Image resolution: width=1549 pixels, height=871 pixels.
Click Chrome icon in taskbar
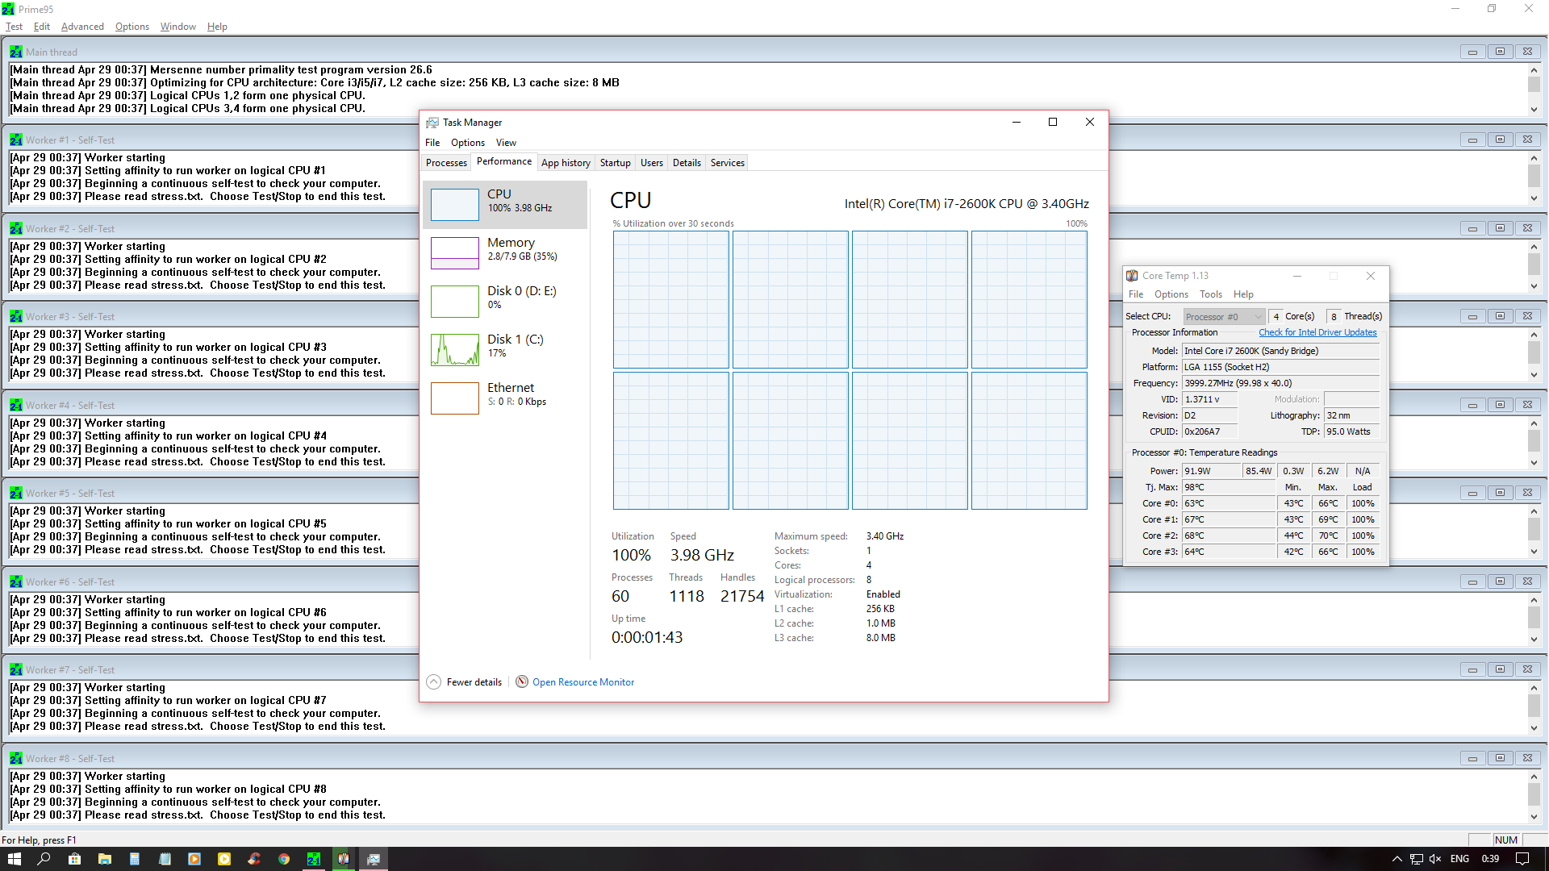pyautogui.click(x=284, y=859)
